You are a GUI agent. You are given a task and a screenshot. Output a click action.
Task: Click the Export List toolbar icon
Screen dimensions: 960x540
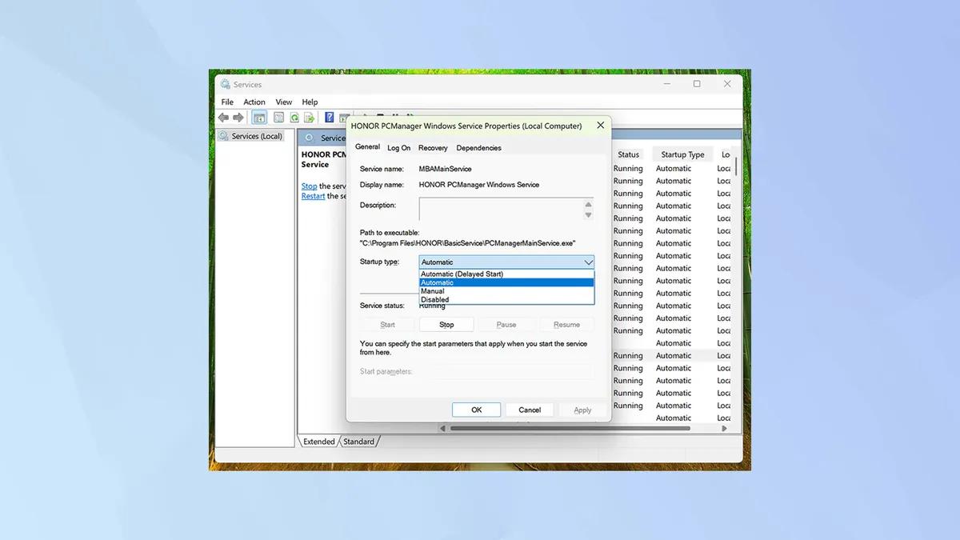pos(309,118)
